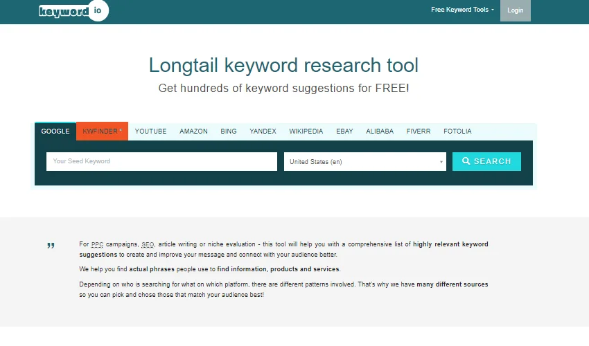Click the keyword.io logo
589x346 pixels.
click(73, 10)
